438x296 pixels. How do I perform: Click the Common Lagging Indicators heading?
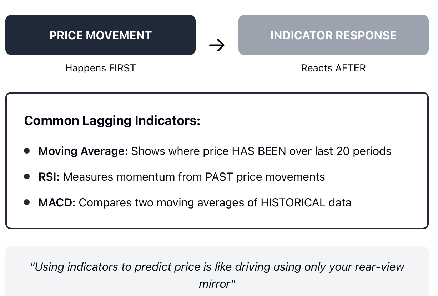(112, 121)
